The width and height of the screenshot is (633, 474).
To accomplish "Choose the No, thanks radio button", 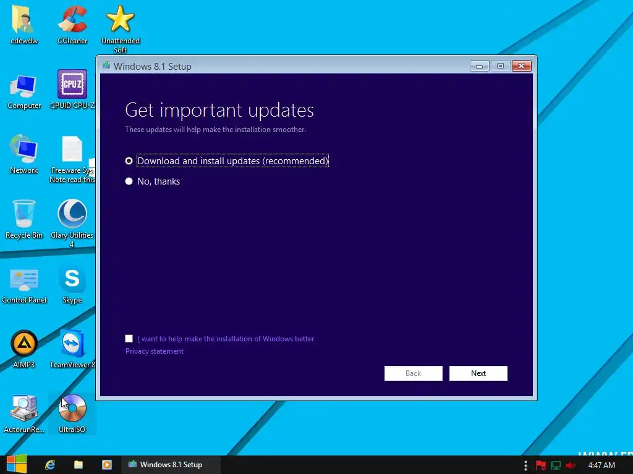I will click(x=129, y=181).
